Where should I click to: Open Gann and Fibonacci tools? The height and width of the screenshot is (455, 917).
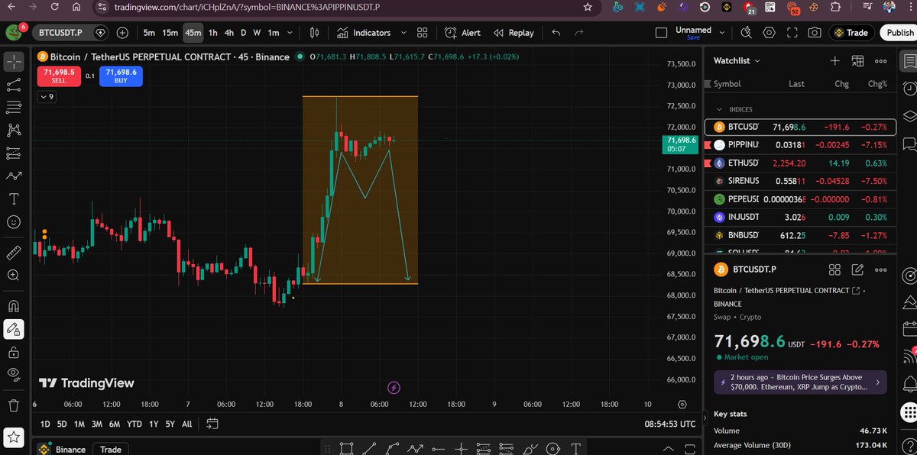14,107
